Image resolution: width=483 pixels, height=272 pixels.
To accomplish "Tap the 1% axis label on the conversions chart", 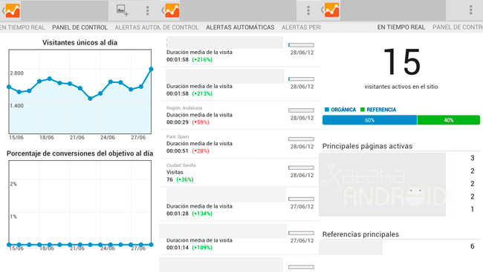I will click(x=13, y=216).
